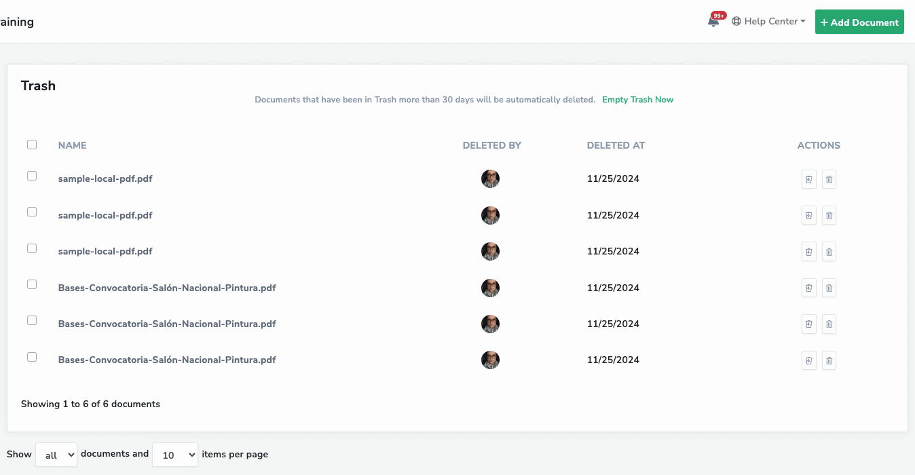Permanently delete the second sample-local-pdf.pdf

click(829, 216)
